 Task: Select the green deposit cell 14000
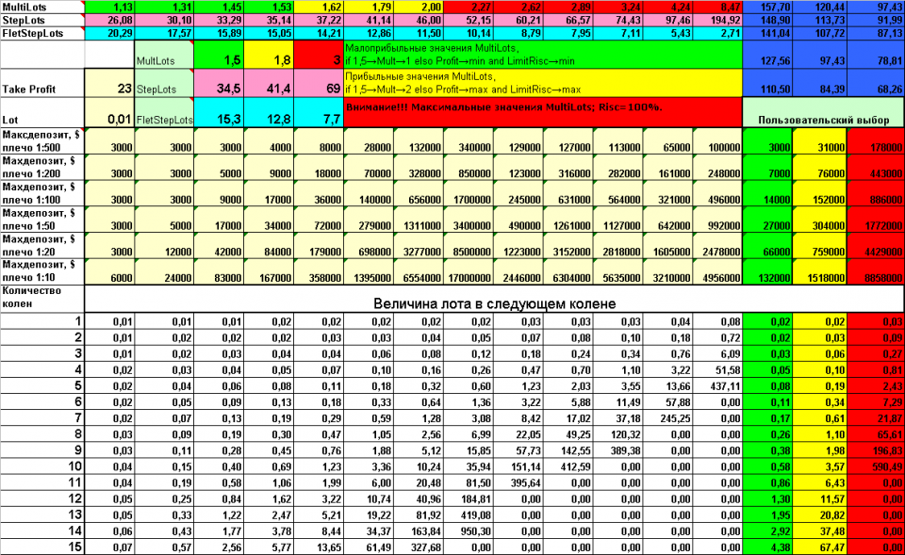(767, 193)
